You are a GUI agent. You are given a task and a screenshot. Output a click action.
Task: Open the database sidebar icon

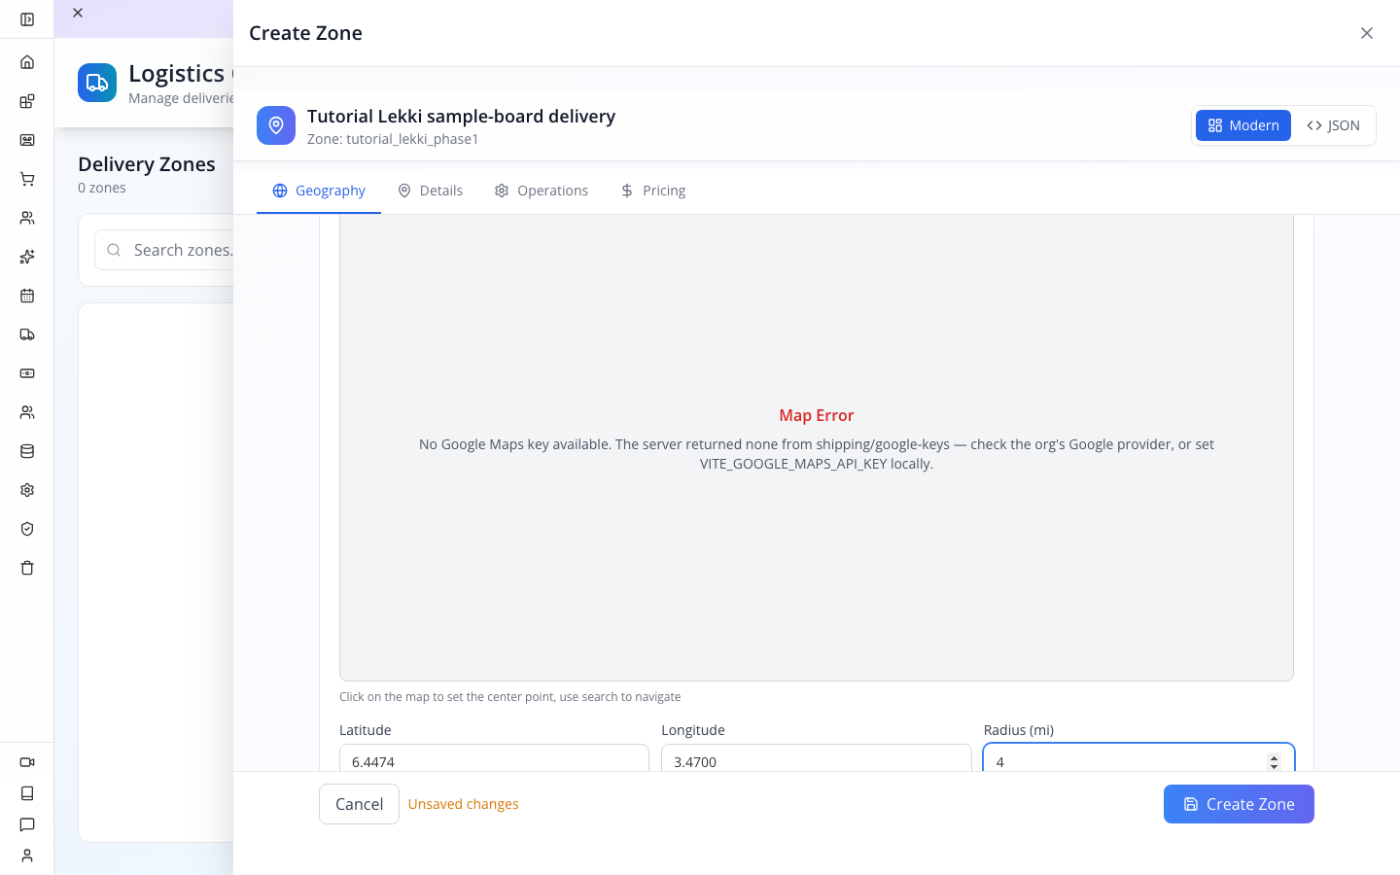[27, 451]
